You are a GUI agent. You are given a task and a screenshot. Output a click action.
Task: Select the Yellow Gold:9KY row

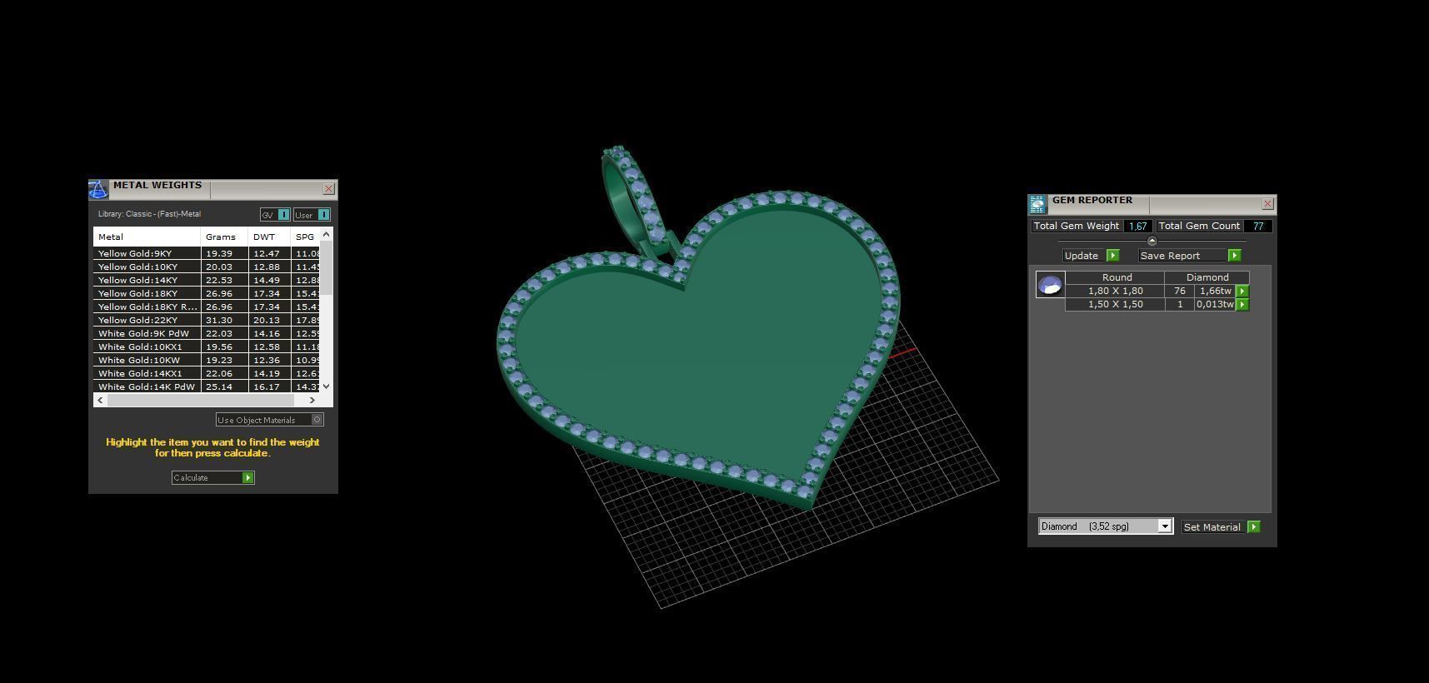[207, 253]
